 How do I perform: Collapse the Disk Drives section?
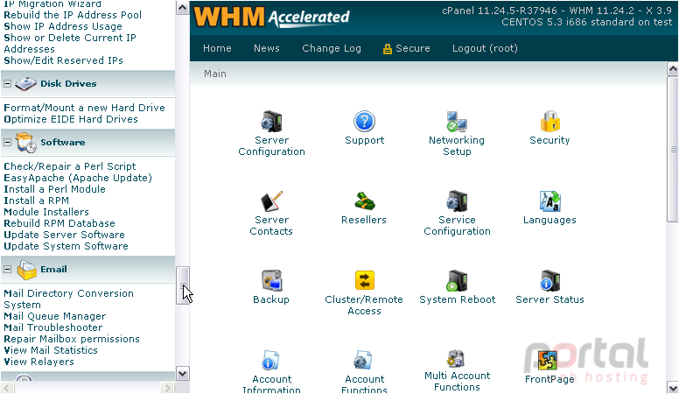click(x=7, y=84)
